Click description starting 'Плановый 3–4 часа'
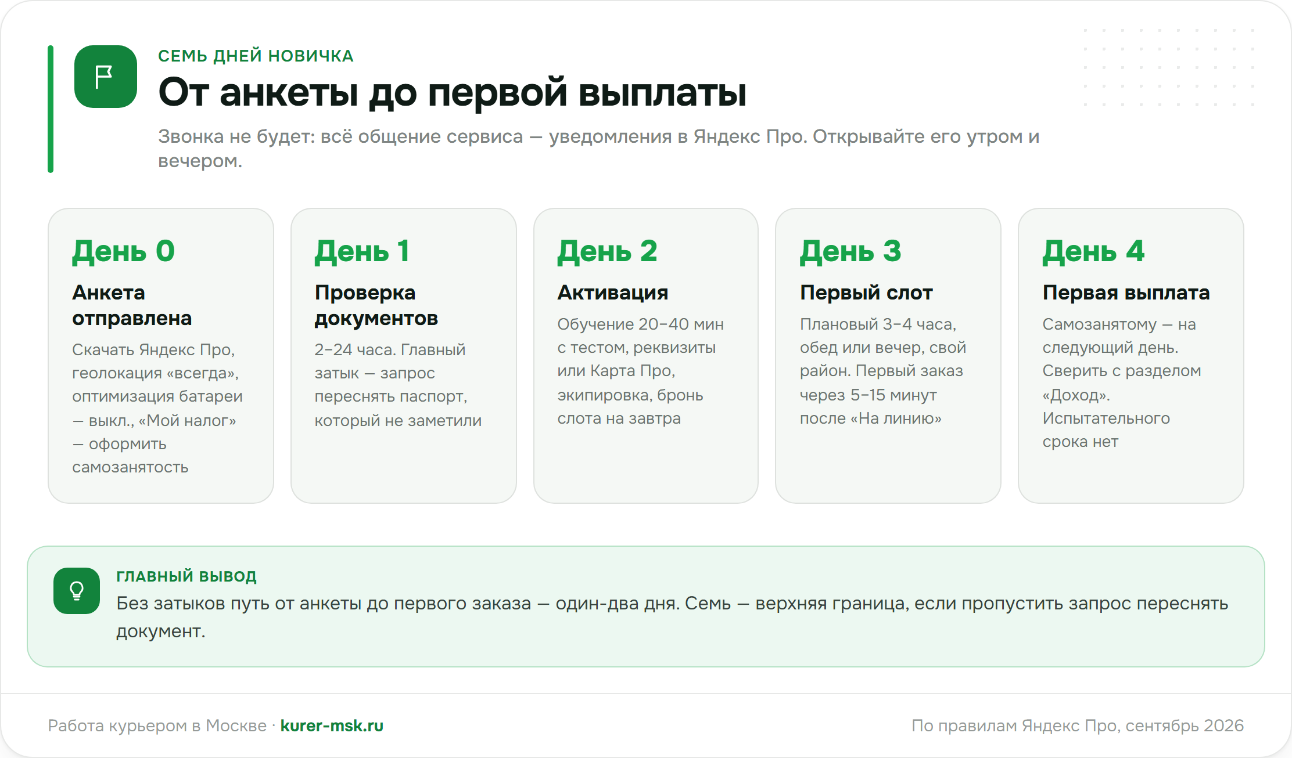1292x758 pixels. point(883,371)
